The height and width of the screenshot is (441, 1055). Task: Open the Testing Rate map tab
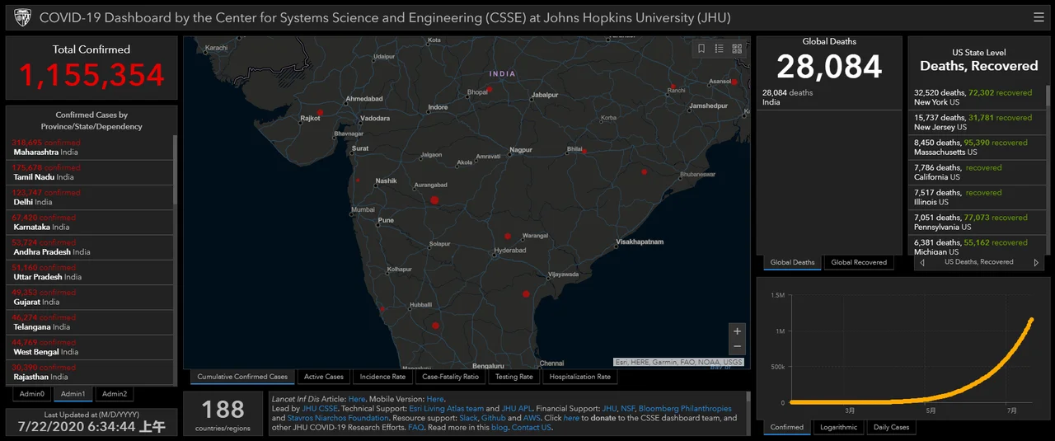coord(513,377)
